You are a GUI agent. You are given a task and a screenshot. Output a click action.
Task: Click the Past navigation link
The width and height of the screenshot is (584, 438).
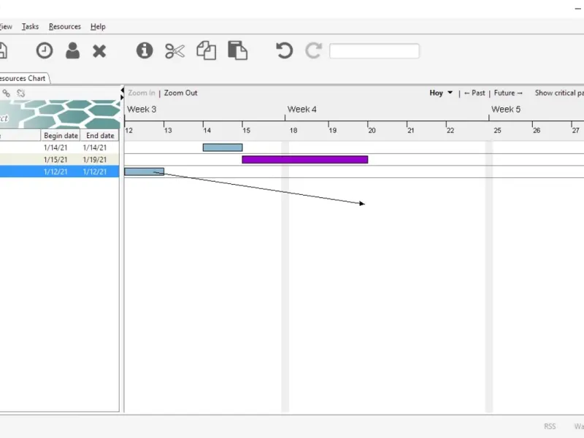(x=474, y=93)
